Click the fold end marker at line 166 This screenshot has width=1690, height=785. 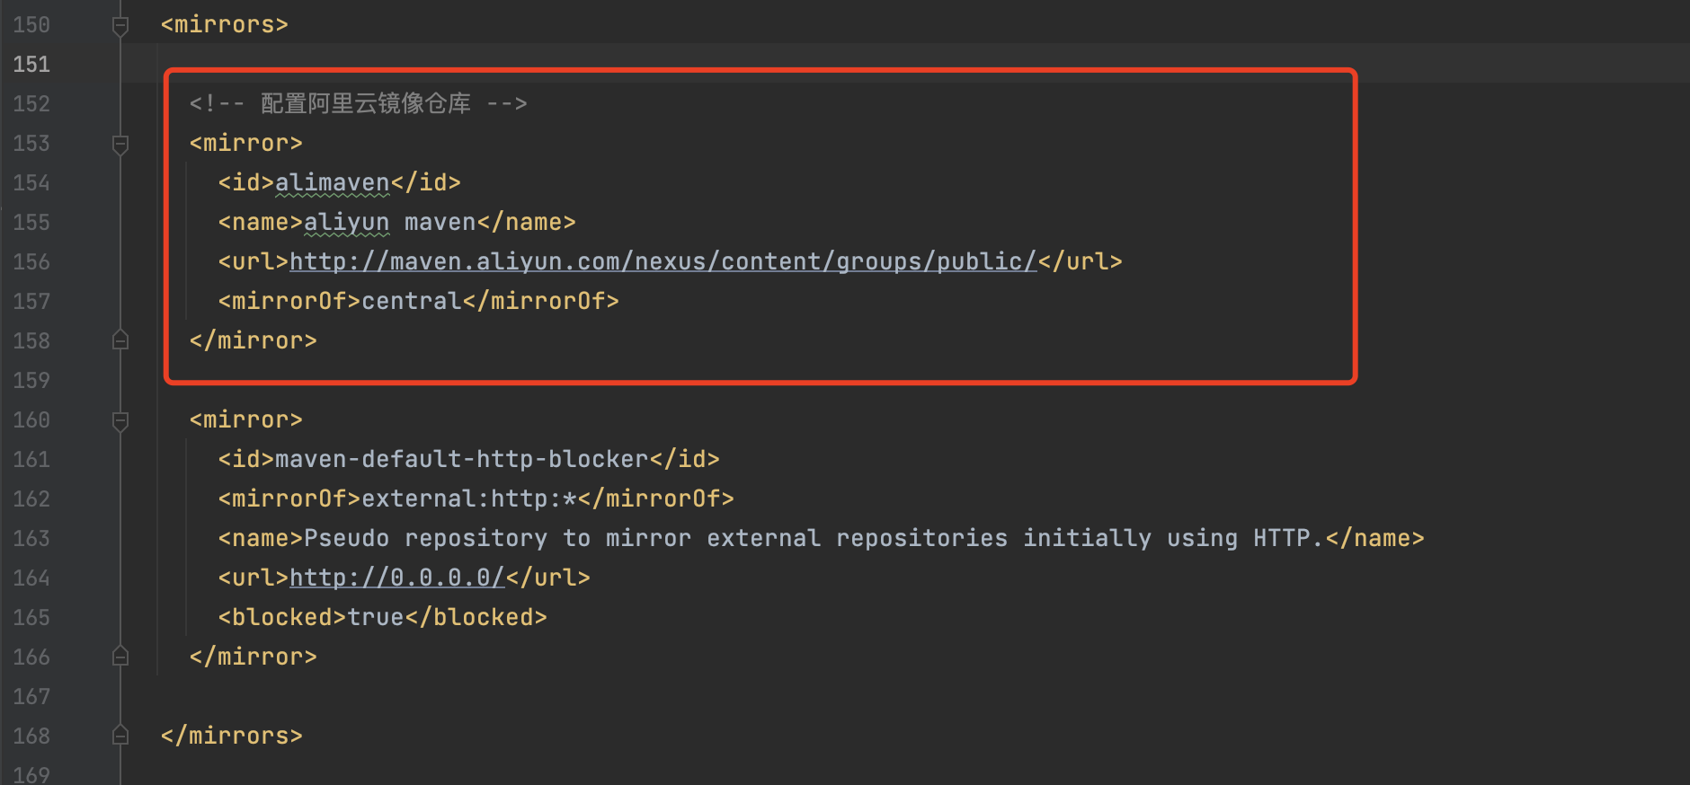coord(120,657)
